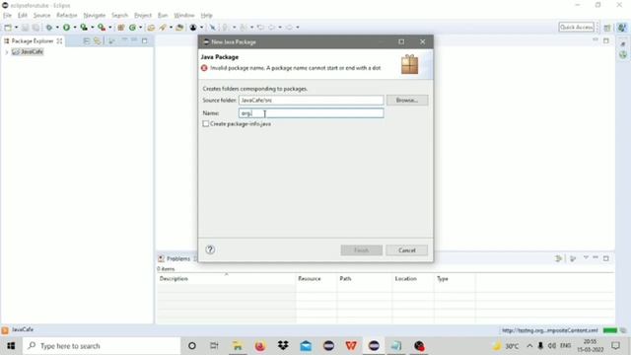Viewport: 631px width, 355px height.
Task: Click the Save toolbar icon
Action: [x=25, y=28]
